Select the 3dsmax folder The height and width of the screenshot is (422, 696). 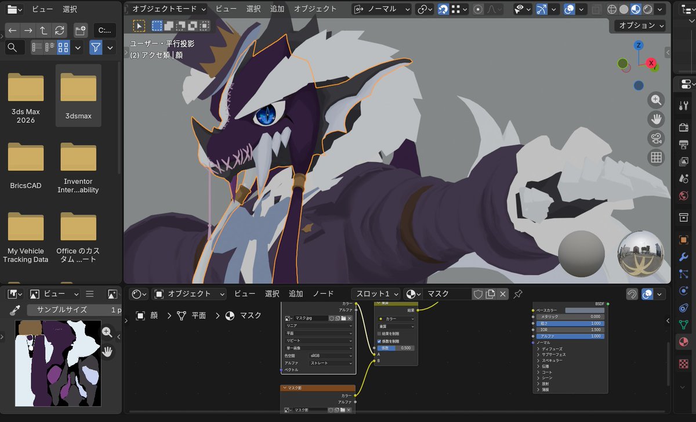click(x=78, y=96)
